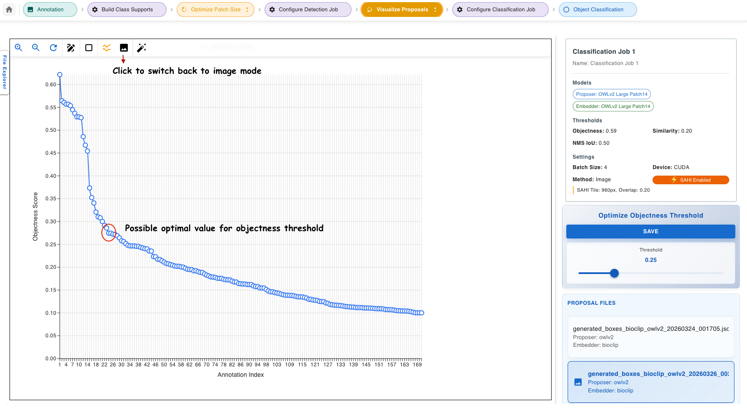Select proposal file generated_boxes_bioclip_owlv2_20260324_001705
This screenshot has height=408, width=747.
(x=651, y=337)
